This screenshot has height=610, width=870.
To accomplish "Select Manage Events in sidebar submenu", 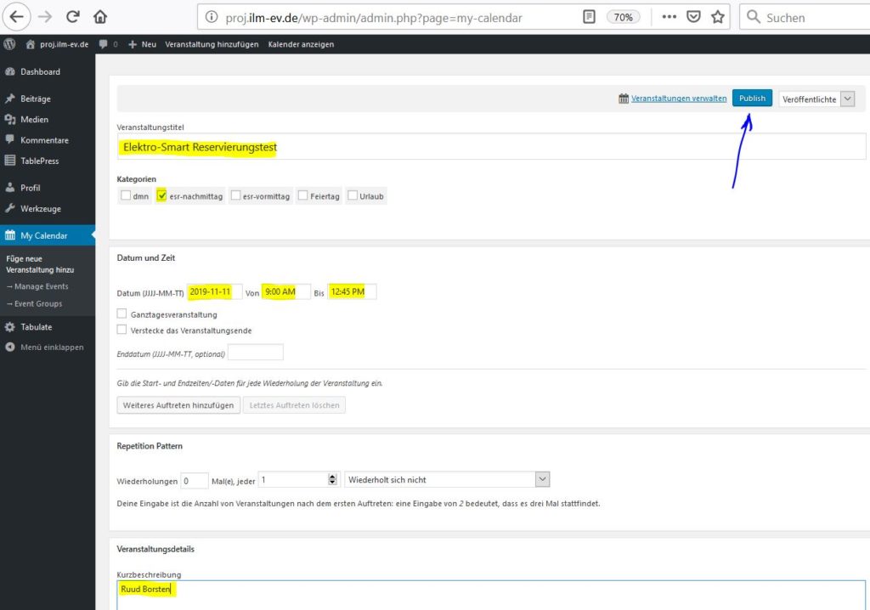I will (40, 286).
